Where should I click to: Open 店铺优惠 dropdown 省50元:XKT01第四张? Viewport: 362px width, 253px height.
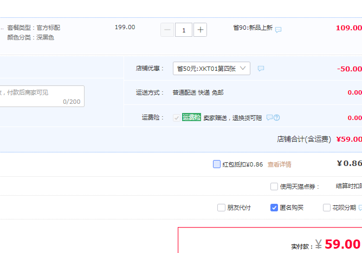tap(211, 68)
